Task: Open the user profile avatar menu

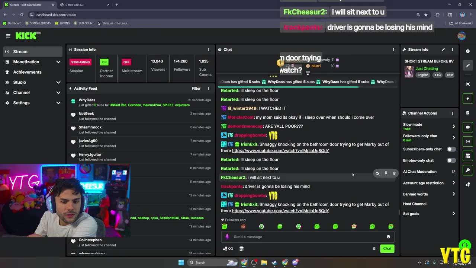Action: click(461, 36)
